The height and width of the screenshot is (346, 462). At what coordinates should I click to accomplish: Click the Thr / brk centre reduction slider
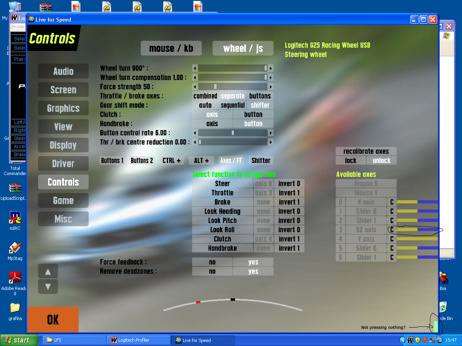[233, 142]
